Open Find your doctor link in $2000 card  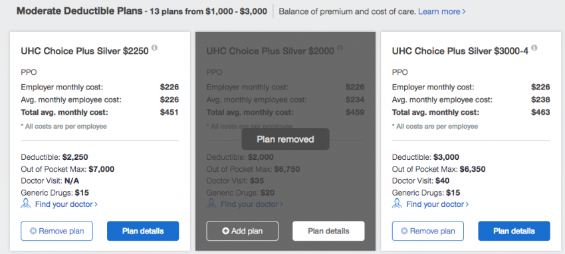click(252, 204)
